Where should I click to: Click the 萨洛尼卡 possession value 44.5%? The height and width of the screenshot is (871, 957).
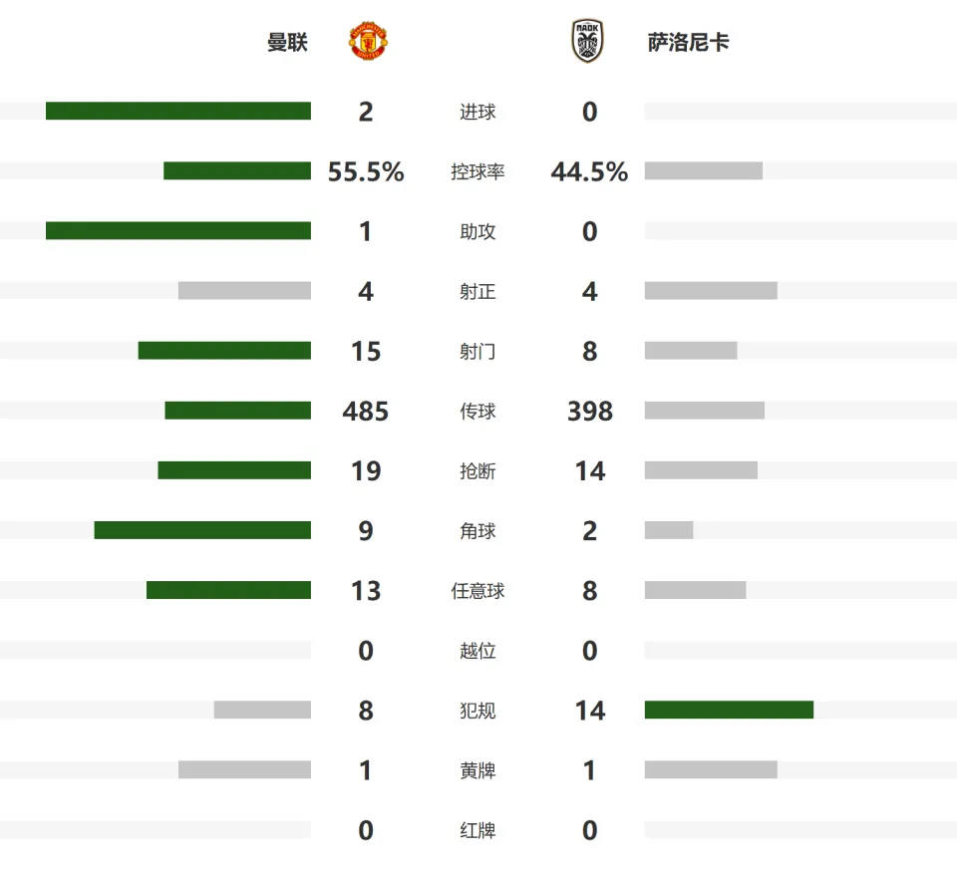coord(589,171)
